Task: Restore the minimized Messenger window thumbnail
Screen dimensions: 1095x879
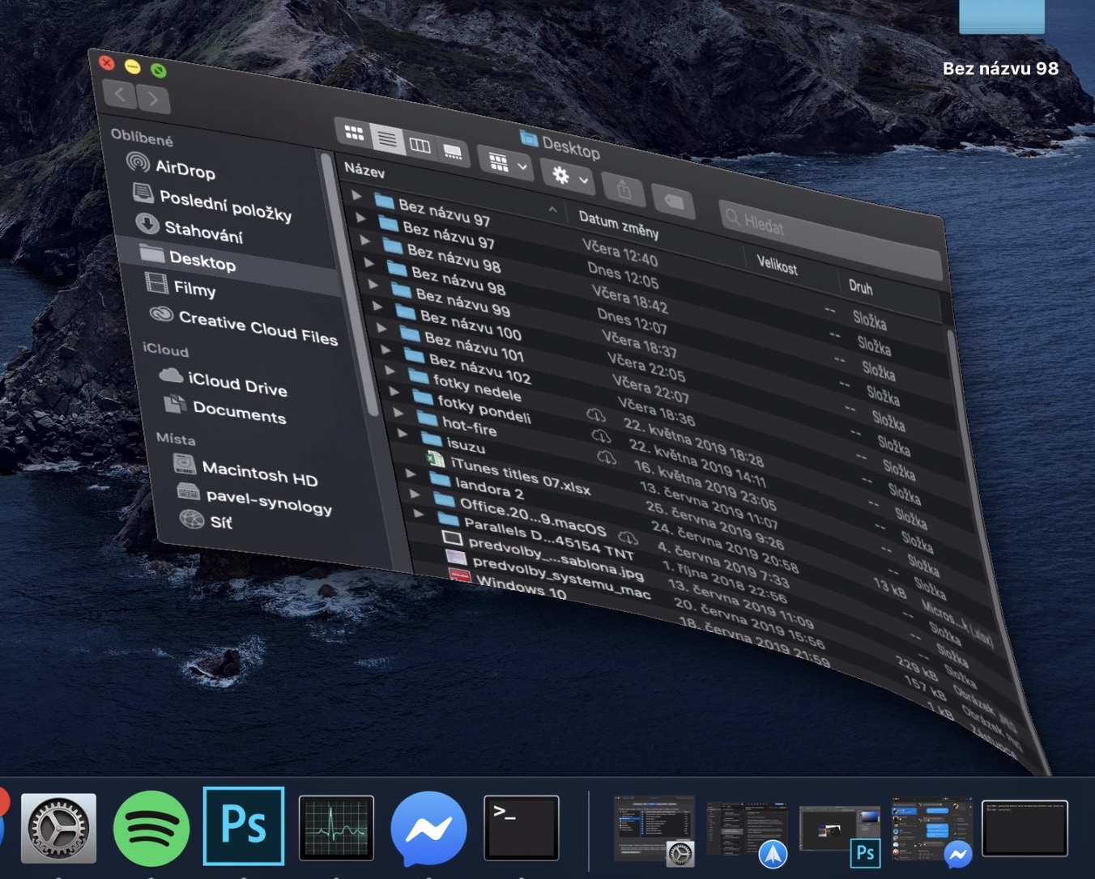Action: (x=931, y=828)
